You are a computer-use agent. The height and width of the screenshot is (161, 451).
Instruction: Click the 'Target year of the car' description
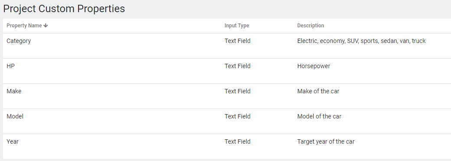click(326, 142)
